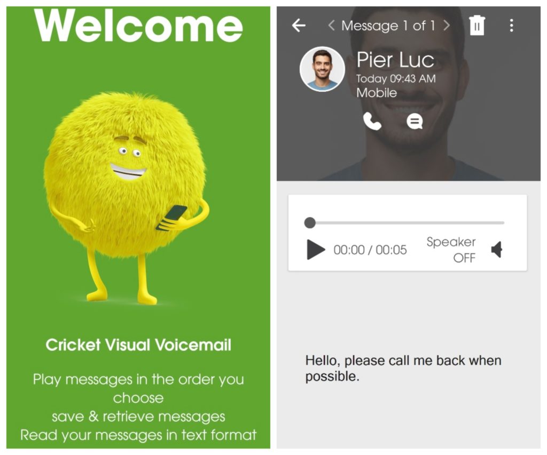Click the 00:00 / 00:05 time counter
Viewport: 547px width, 455px height.
click(370, 250)
